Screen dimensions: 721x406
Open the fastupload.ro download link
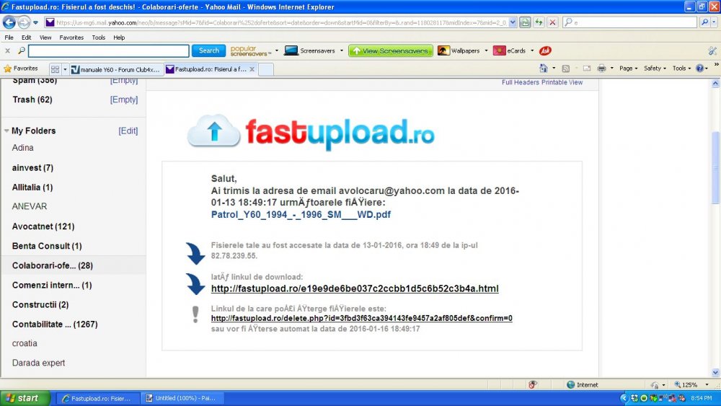tap(355, 288)
